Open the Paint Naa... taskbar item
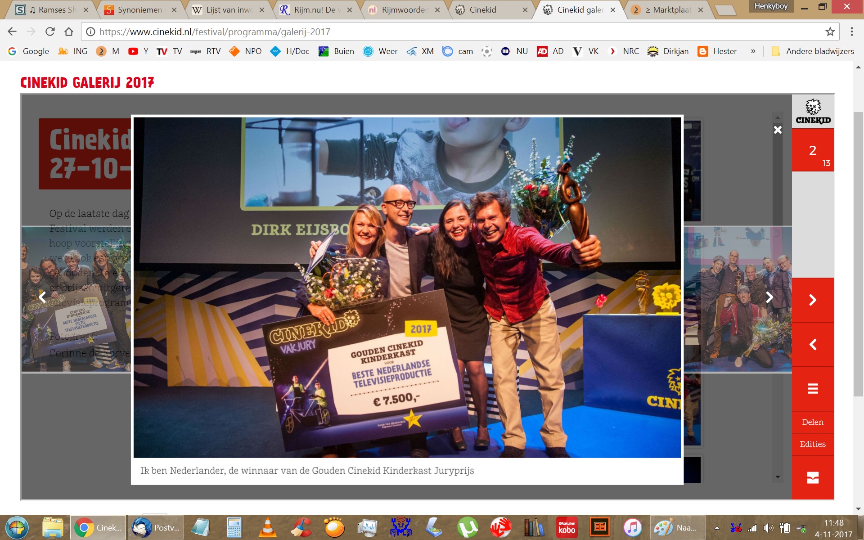This screenshot has height=540, width=864. [678, 527]
